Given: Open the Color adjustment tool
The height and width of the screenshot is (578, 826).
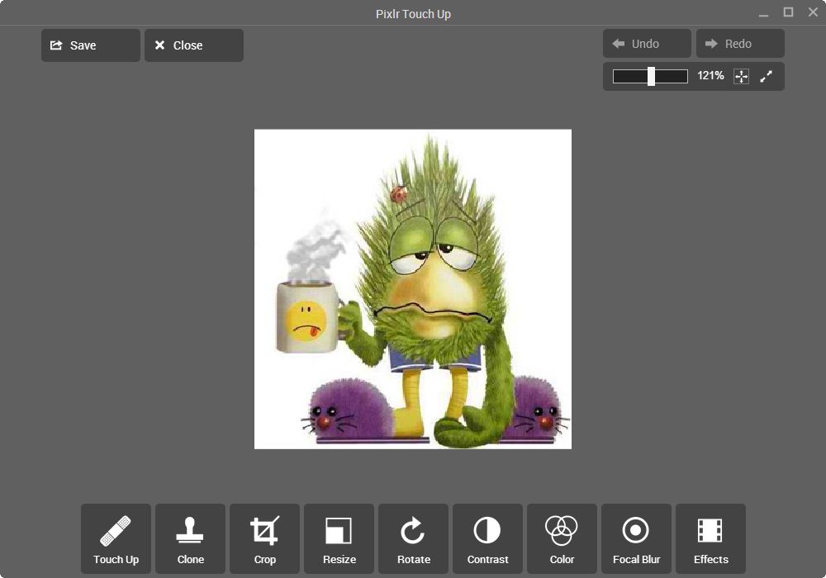Looking at the screenshot, I should coord(562,538).
